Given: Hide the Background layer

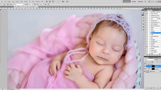Looking at the screenshot, I should pyautogui.click(x=145, y=71).
